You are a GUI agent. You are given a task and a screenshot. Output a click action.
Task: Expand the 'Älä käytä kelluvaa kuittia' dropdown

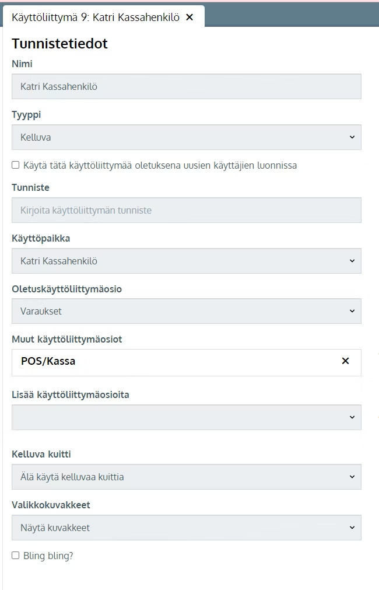187,477
